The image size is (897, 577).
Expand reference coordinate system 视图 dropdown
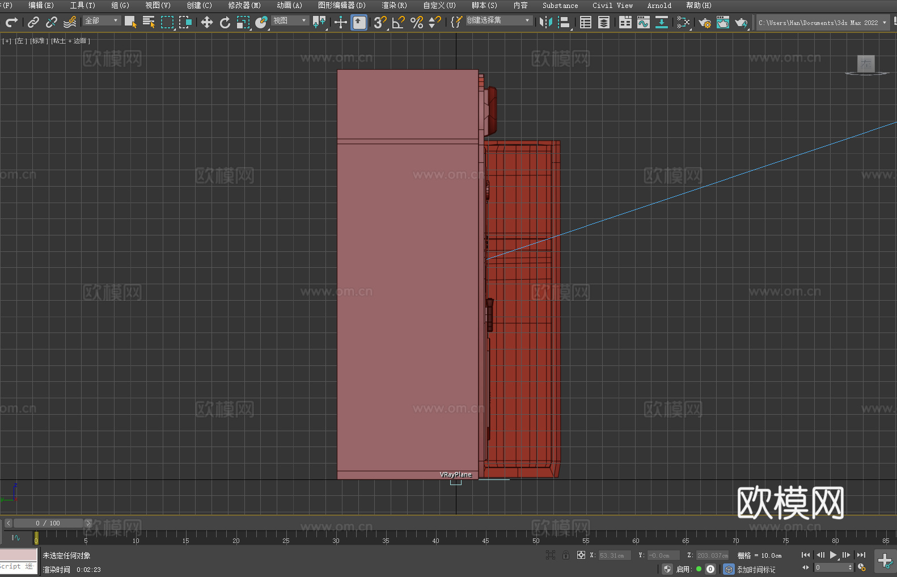pos(290,20)
